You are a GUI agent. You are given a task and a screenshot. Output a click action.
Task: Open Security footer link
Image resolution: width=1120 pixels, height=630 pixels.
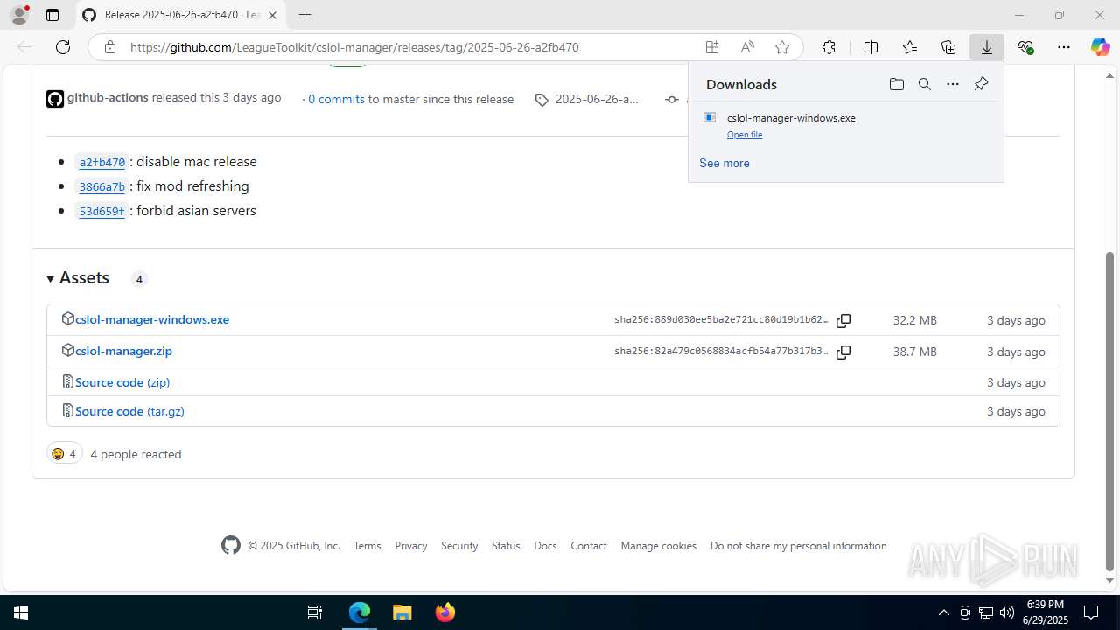pos(459,546)
